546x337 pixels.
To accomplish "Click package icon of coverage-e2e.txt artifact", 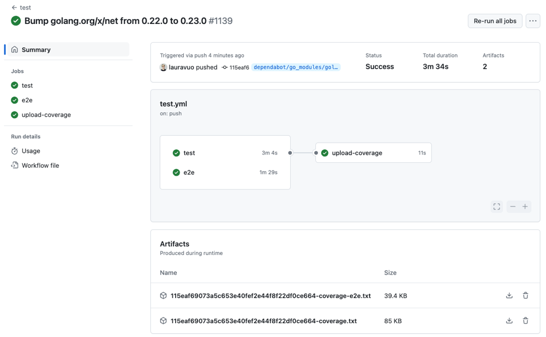I will [x=164, y=295].
